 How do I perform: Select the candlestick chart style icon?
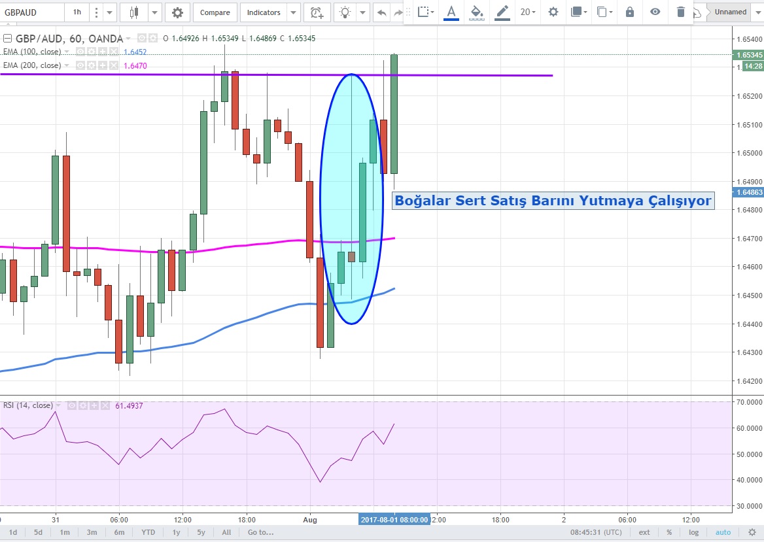click(x=134, y=12)
